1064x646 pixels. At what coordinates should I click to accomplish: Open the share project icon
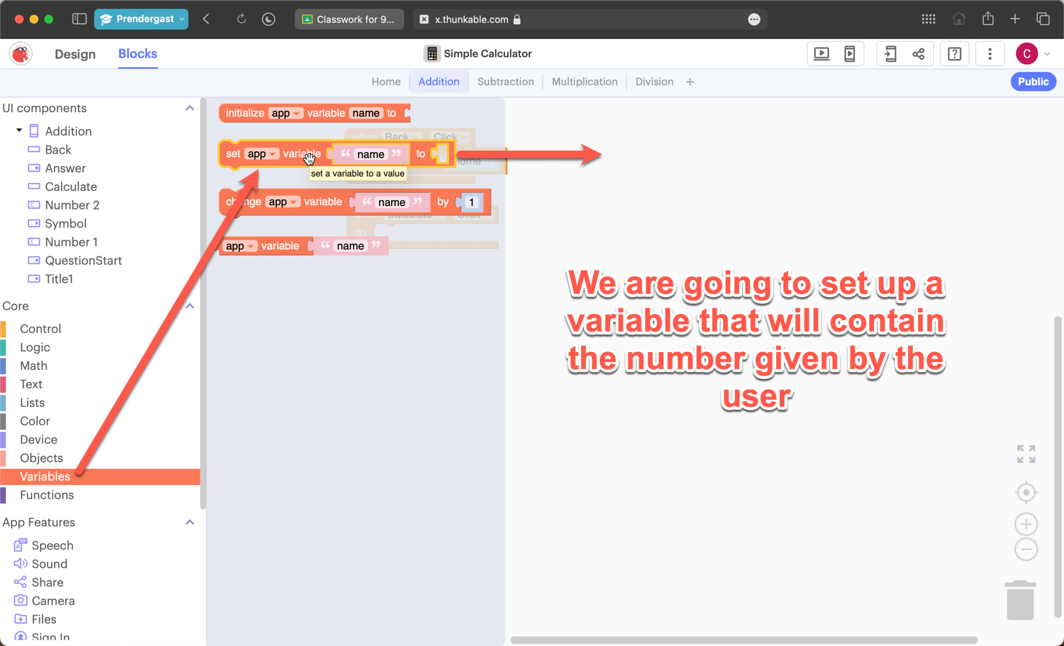(918, 54)
